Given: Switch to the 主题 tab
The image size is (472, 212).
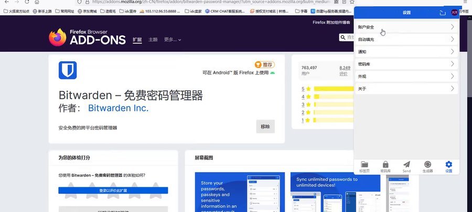Looking at the screenshot, I should click(153, 40).
